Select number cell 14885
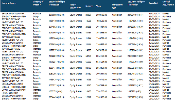Screen dimensions: 175x100 click(x=88, y=50)
